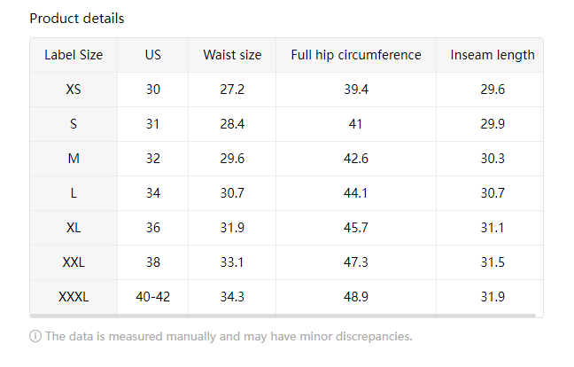The image size is (574, 367).
Task: Click the 40-42 US size cell
Action: pyautogui.click(x=153, y=297)
